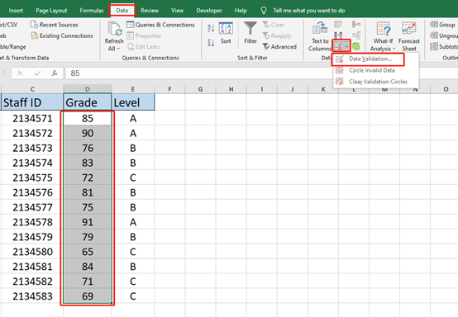Click the Subtotal button
Viewport: 458px width, 317px height.
(x=444, y=47)
